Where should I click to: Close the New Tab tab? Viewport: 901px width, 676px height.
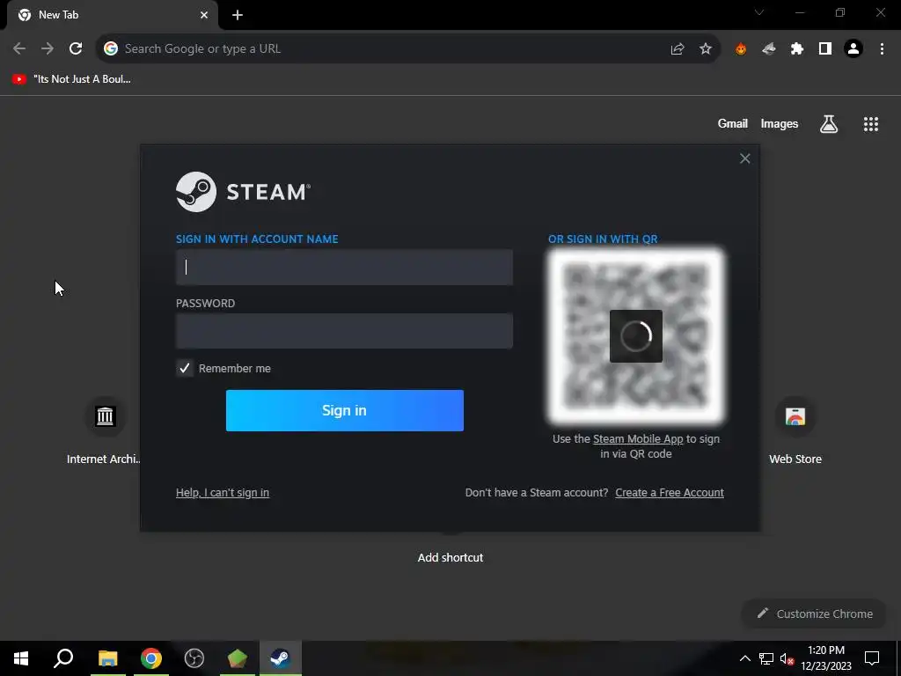(x=204, y=15)
